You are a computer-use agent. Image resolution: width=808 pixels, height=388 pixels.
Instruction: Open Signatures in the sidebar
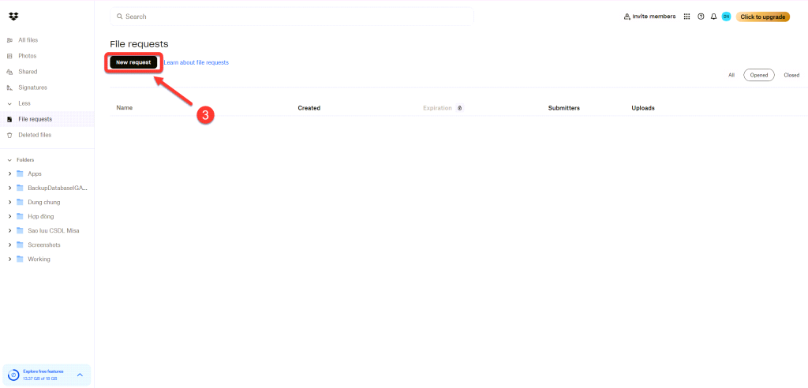(x=32, y=88)
